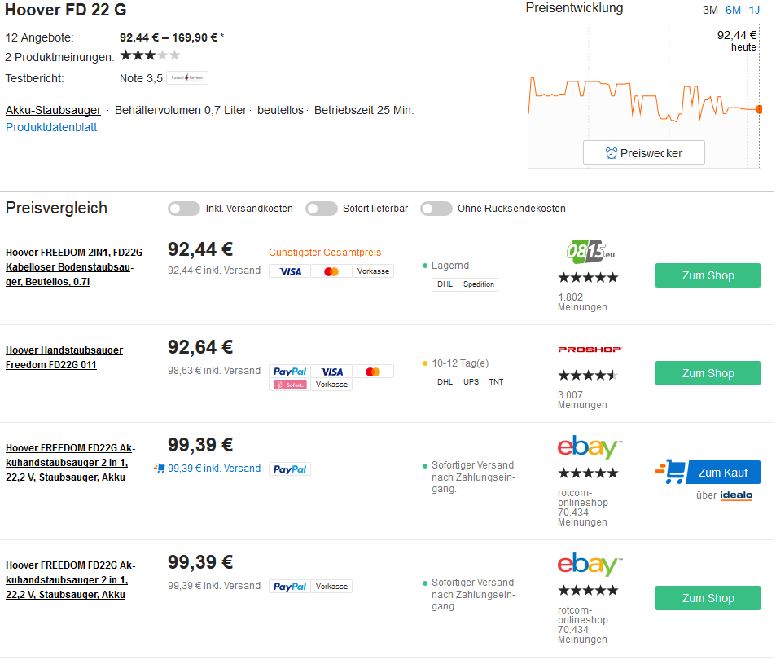Open the Produktdatenblatt link

point(51,127)
